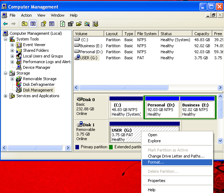224x193 pixels.
Task: Choose Change Drive Letter and Paths...
Action: click(177, 156)
